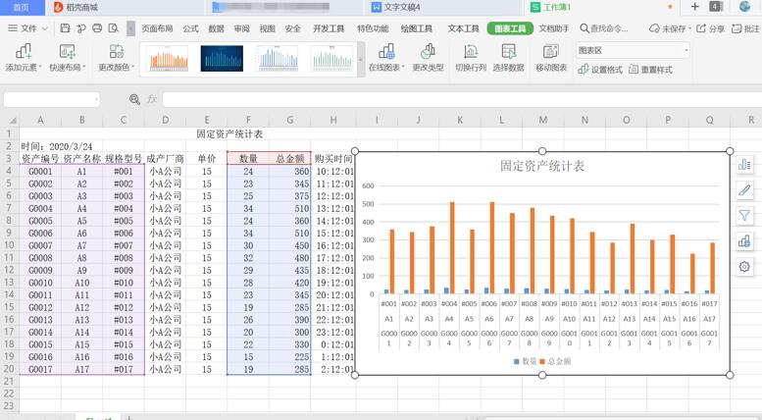Open chart settings gear icon
762x420 pixels.
(744, 266)
